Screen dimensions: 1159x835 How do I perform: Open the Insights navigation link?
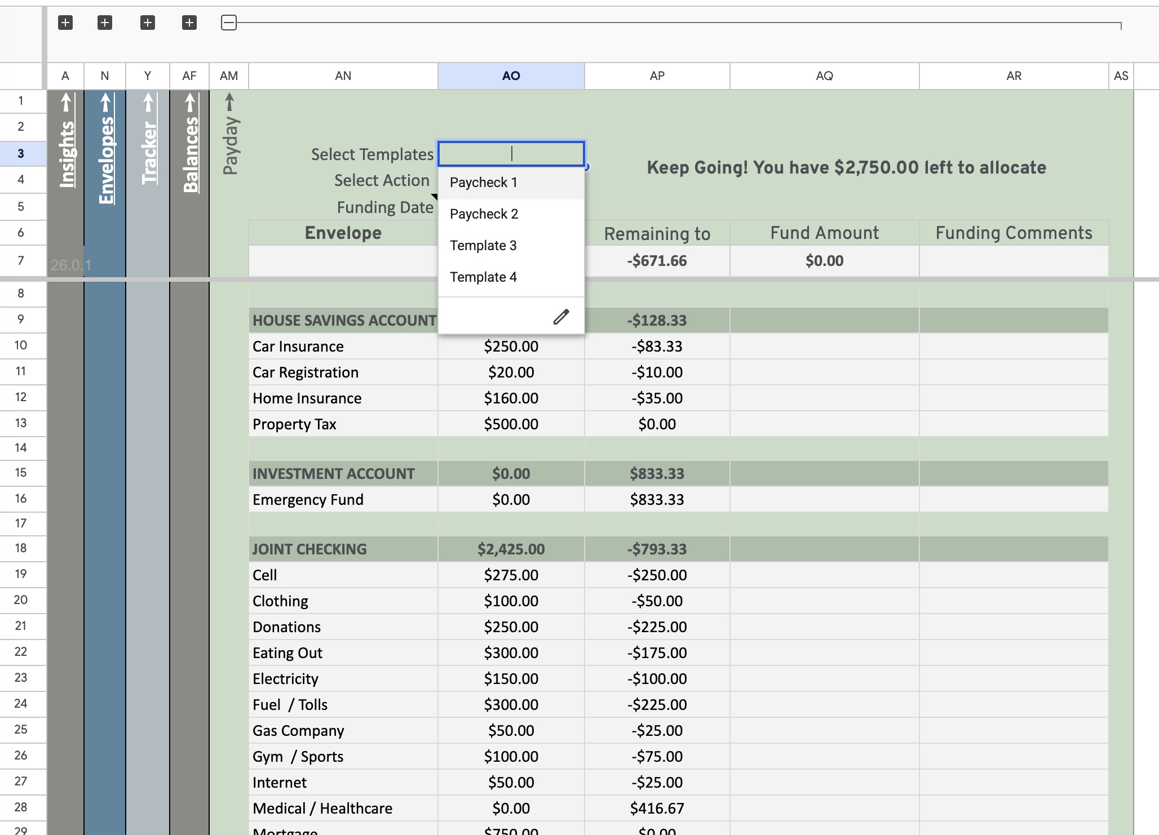(66, 141)
